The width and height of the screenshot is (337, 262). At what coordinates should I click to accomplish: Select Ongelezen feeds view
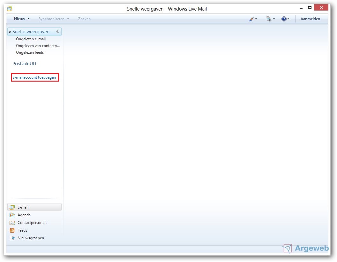[30, 52]
